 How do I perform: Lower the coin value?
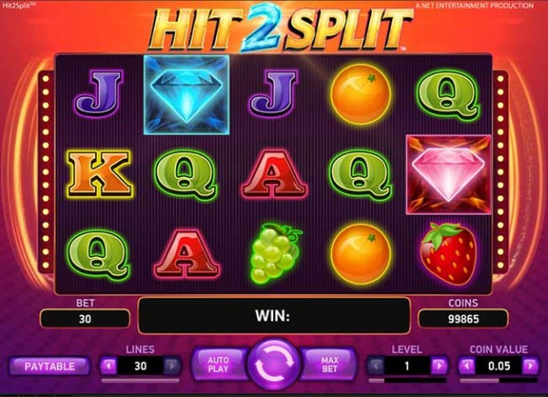pyautogui.click(x=467, y=365)
